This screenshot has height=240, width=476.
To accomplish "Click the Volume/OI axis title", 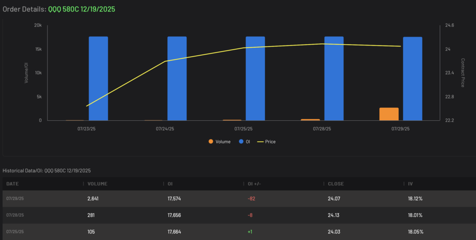I will pos(26,73).
